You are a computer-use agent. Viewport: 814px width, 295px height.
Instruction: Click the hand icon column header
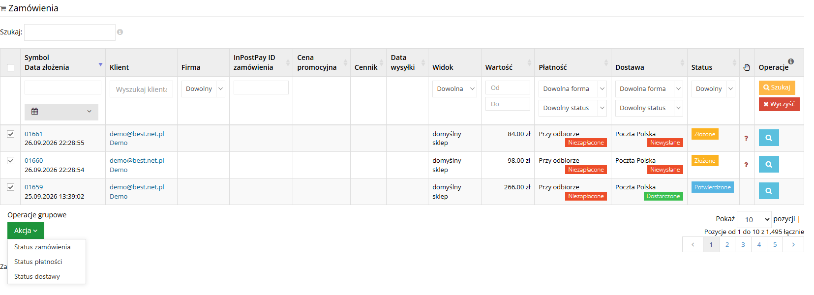pyautogui.click(x=747, y=67)
